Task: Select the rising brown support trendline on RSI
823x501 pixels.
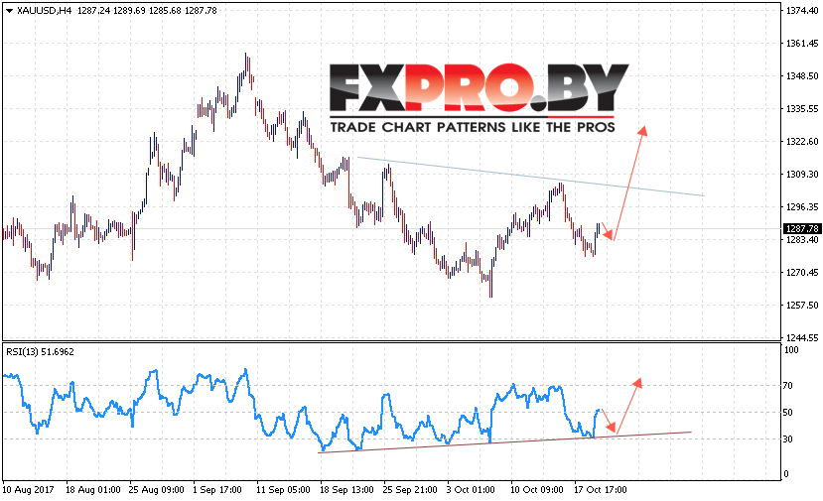Action: (504, 442)
